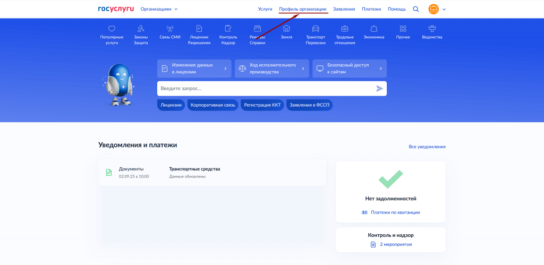Click the Госуслуги logo
The height and width of the screenshot is (265, 544).
pos(116,9)
